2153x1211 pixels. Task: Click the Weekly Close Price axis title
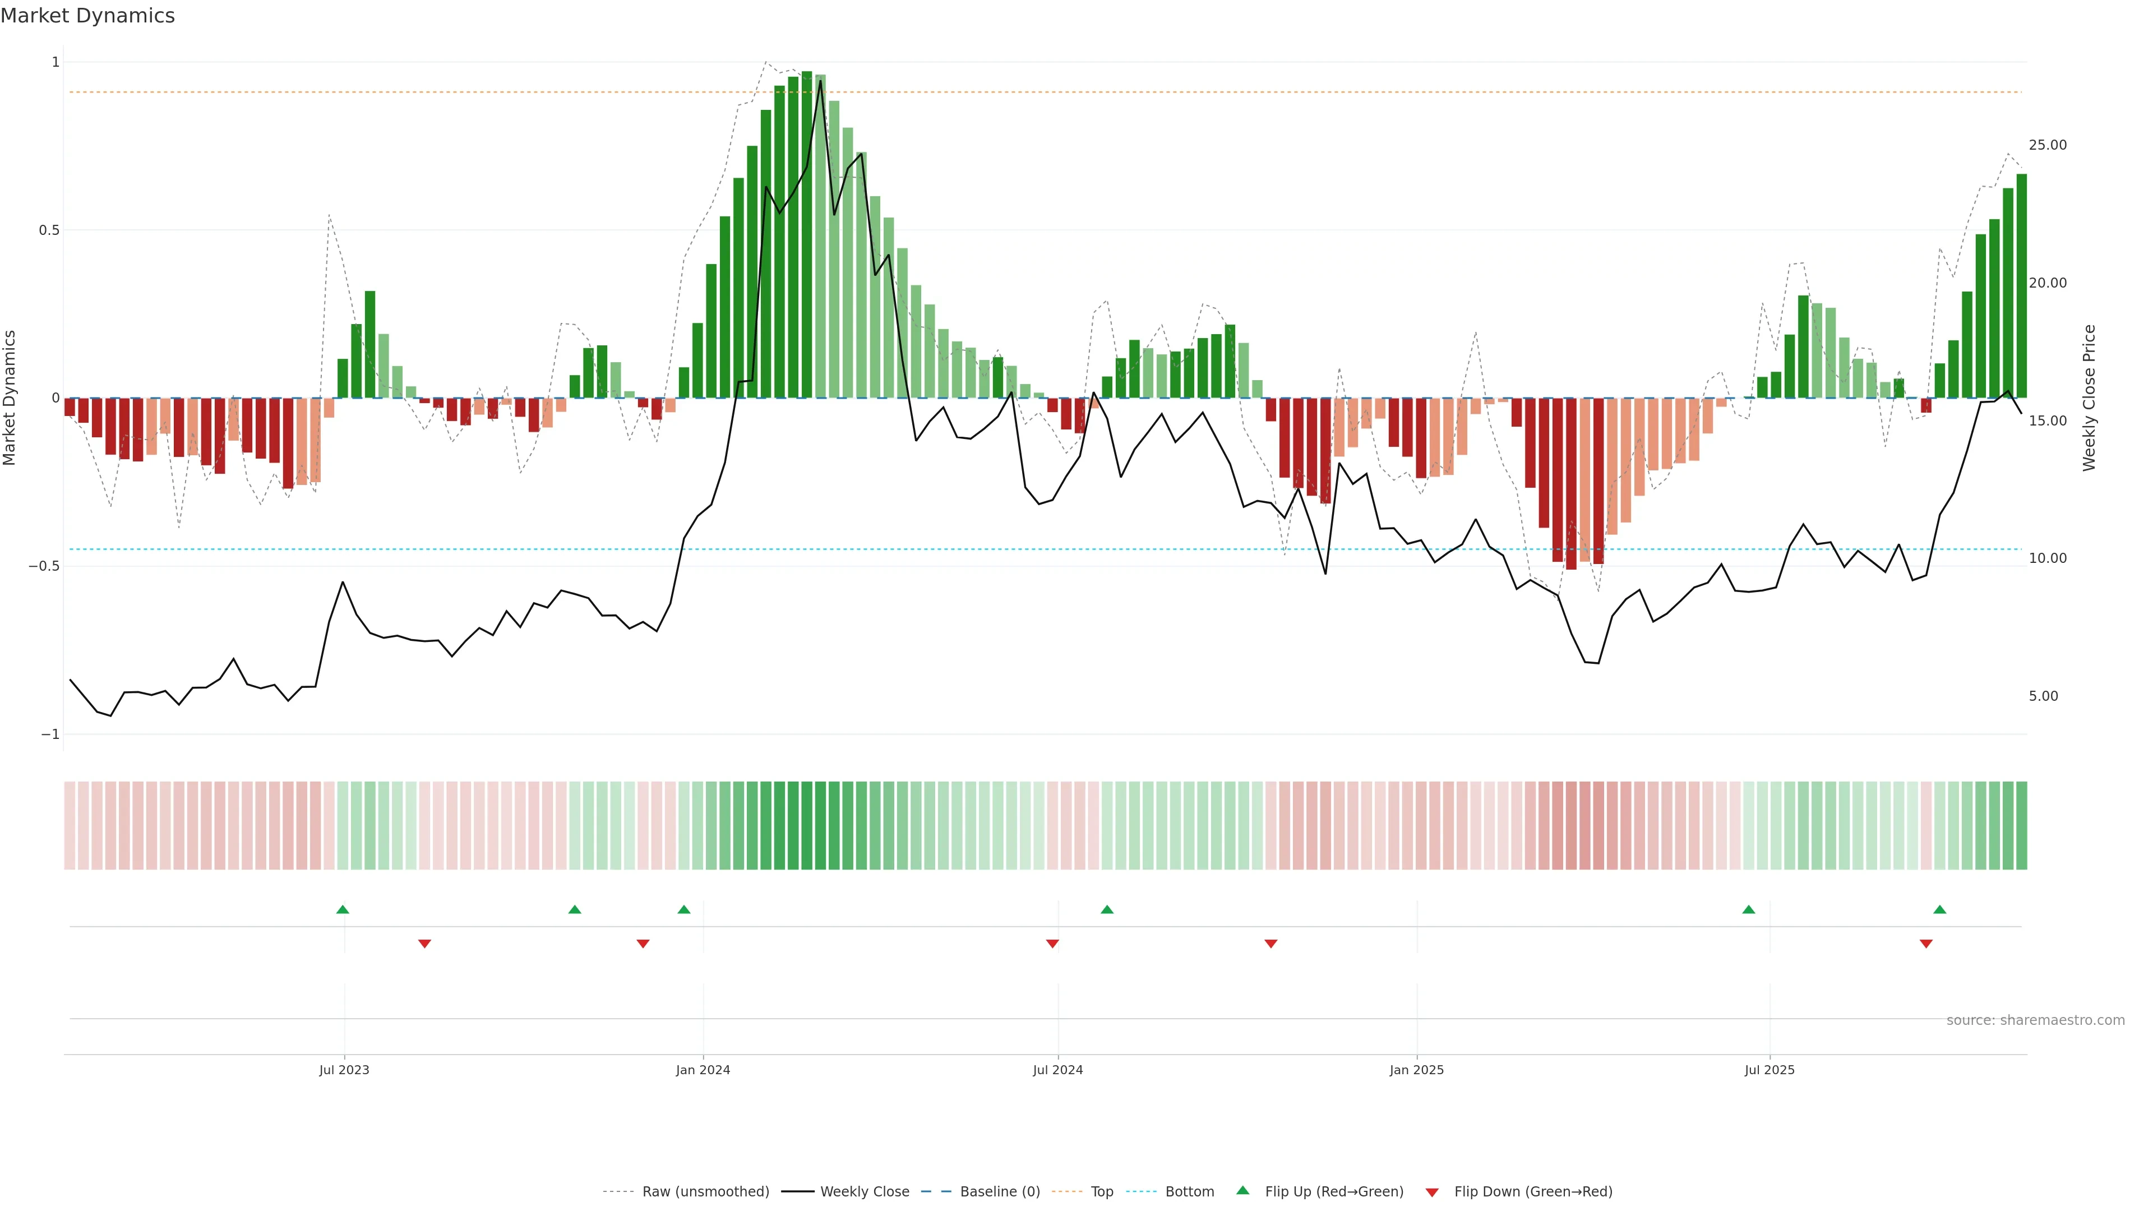coord(2089,398)
